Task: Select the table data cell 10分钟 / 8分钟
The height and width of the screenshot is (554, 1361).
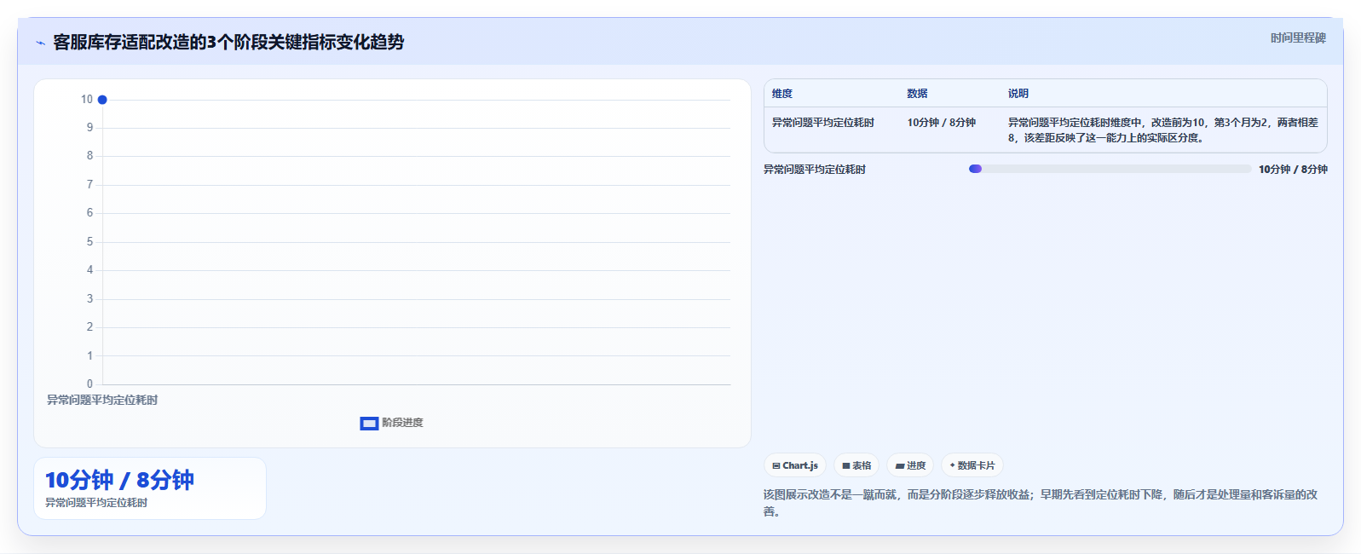Action: pyautogui.click(x=942, y=123)
